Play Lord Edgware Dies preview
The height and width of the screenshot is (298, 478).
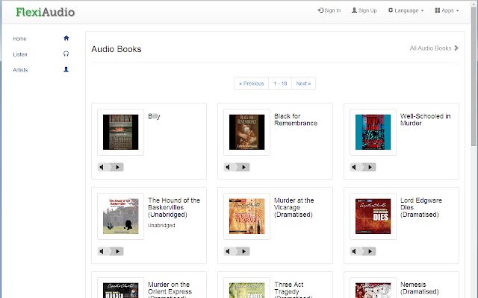pos(370,251)
